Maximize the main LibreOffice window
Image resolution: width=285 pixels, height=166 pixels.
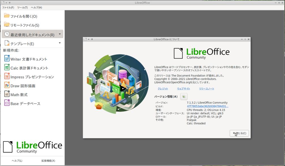tap(279, 3)
